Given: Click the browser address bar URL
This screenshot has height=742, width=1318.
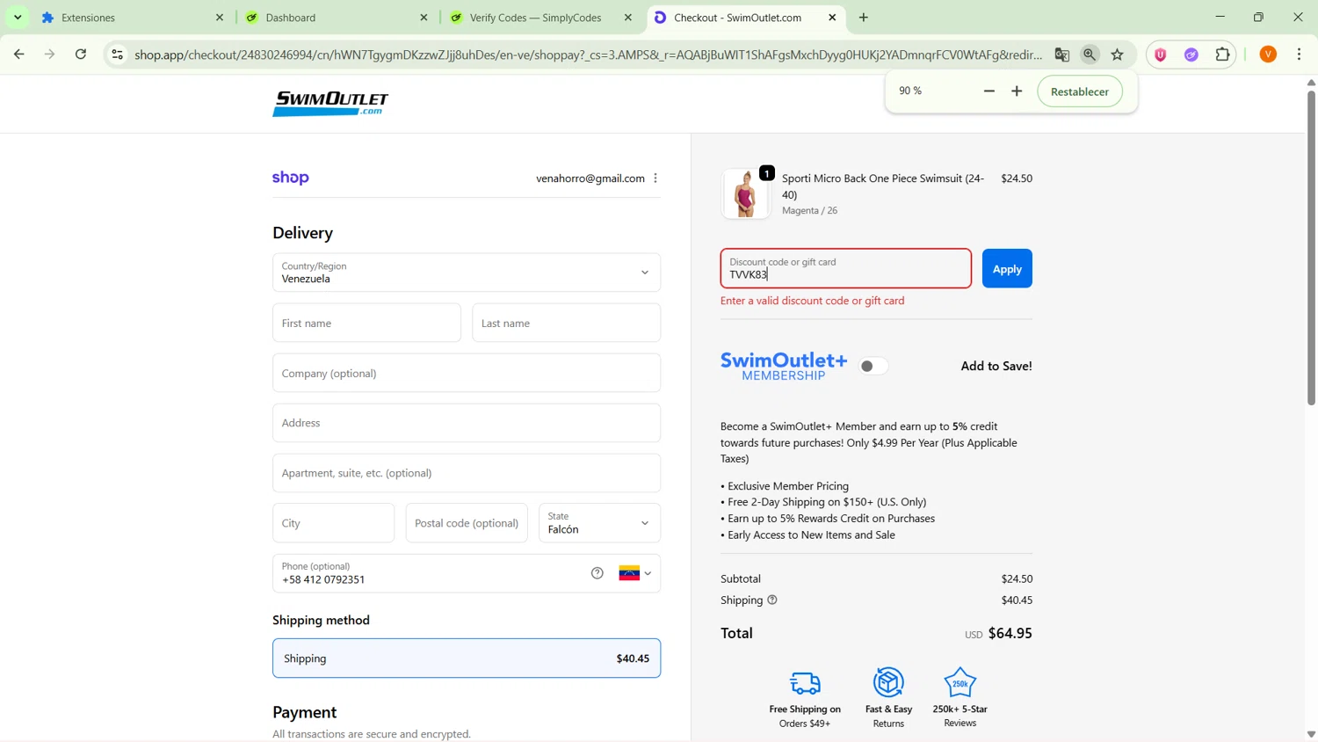Looking at the screenshot, I should (x=589, y=55).
